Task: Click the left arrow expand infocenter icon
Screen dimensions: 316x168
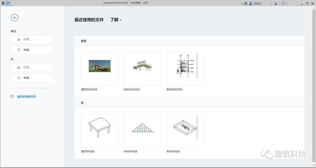Action: pos(242,4)
